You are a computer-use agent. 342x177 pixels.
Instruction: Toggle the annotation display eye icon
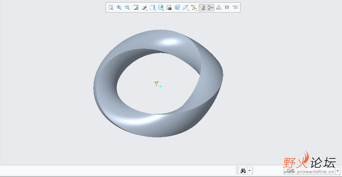(x=202, y=7)
